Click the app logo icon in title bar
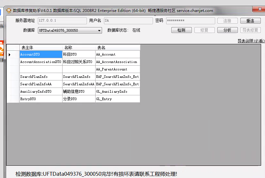 [9, 11]
